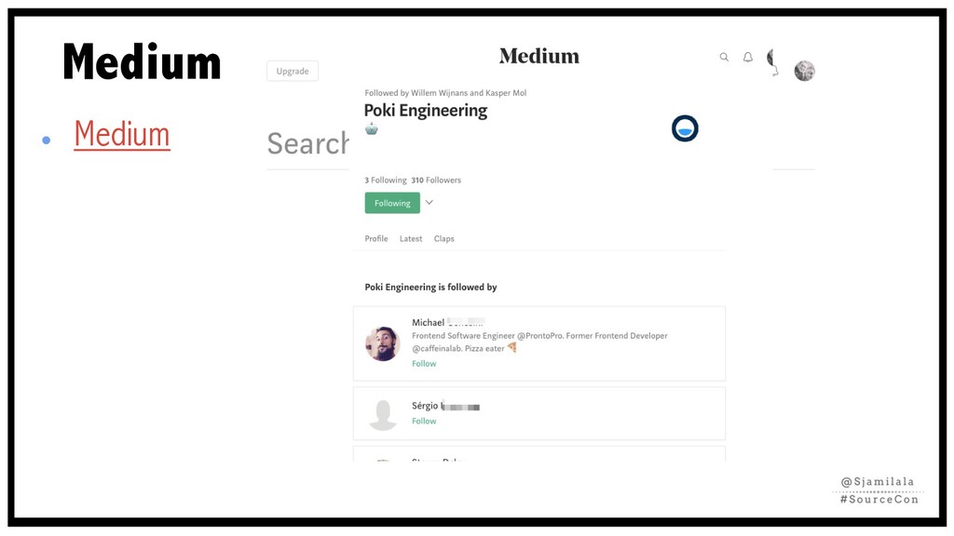Open the notifications bell
Viewport: 954px width, 536px height.
coord(747,58)
